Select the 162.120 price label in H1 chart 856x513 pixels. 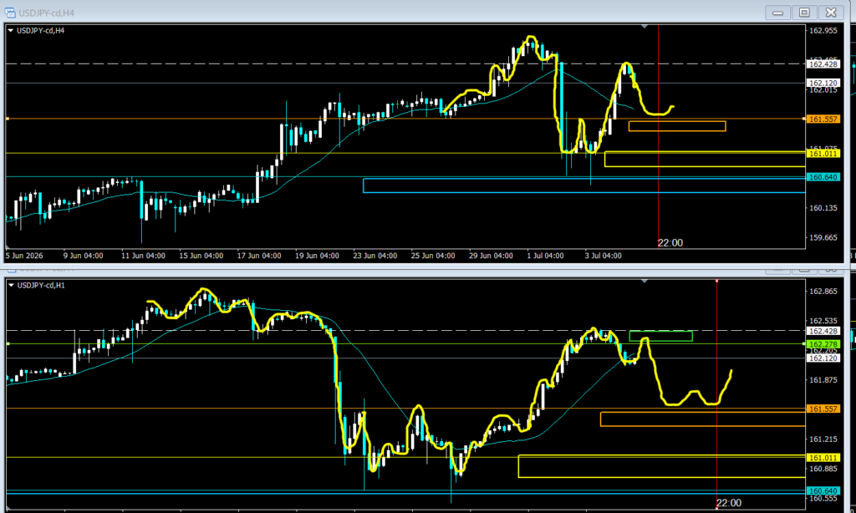pos(823,358)
